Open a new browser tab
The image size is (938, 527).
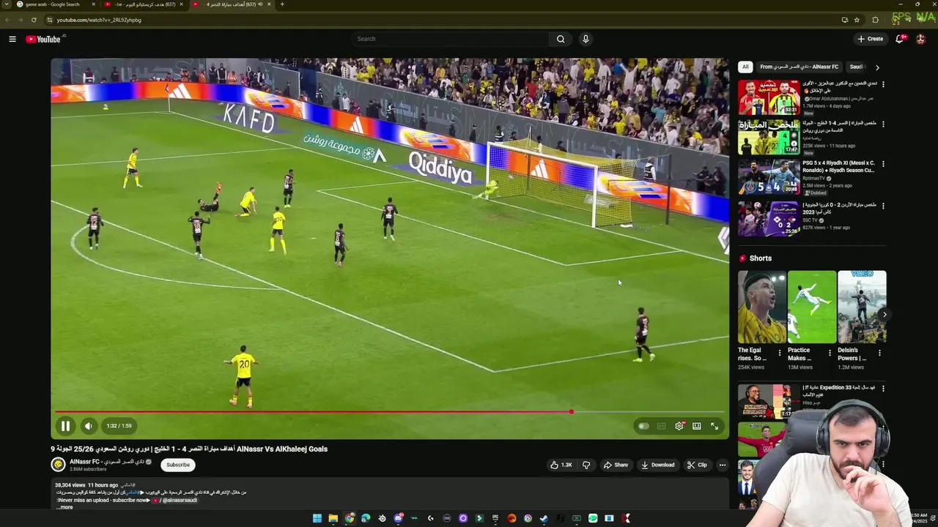point(282,4)
